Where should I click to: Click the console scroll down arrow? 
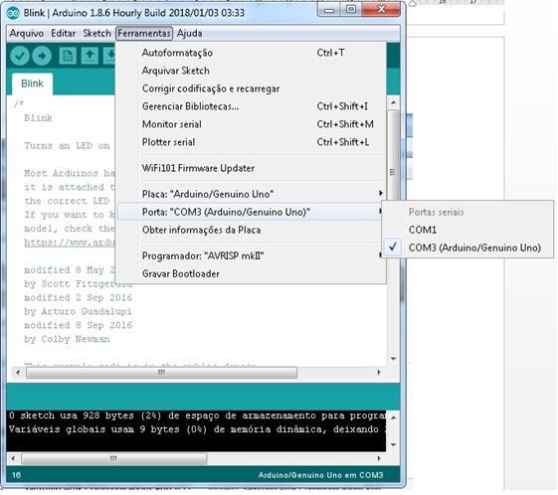point(393,444)
